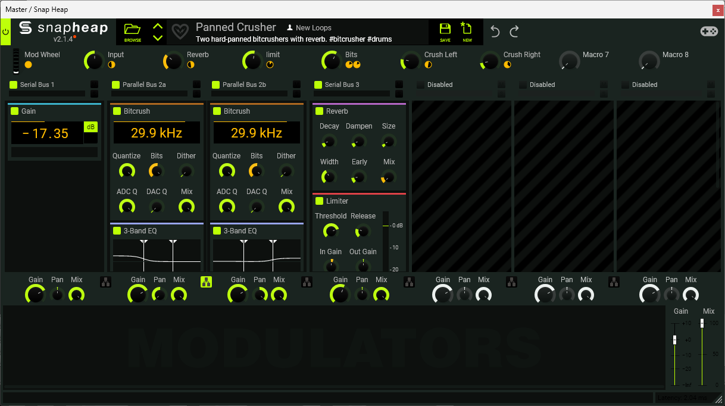Toggle the active routing icon after Bus 2a
The height and width of the screenshot is (406, 725).
point(206,282)
